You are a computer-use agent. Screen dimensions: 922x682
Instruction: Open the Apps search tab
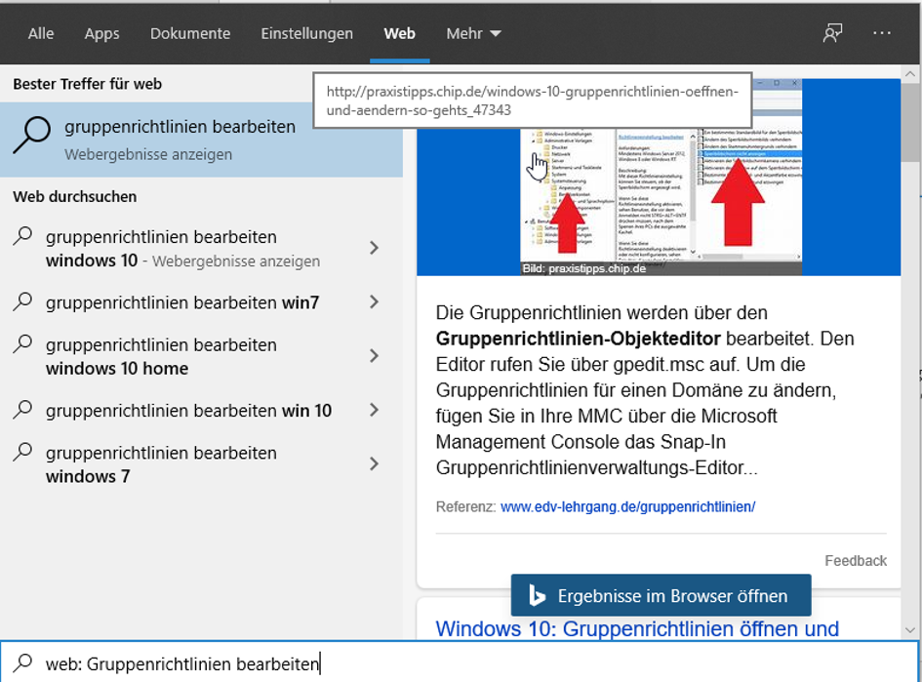101,33
